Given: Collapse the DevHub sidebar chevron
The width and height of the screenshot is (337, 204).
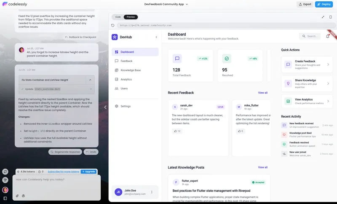Looking at the screenshot, I should click(x=156, y=37).
